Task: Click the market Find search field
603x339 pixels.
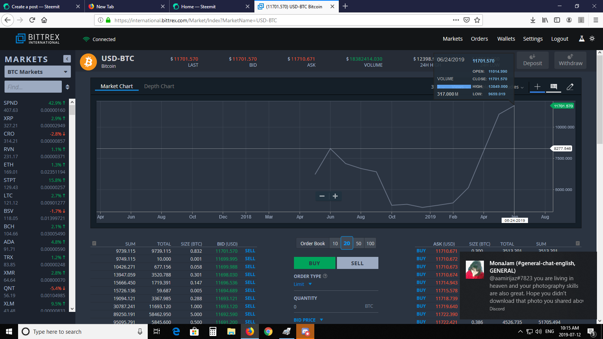Action: [x=33, y=87]
